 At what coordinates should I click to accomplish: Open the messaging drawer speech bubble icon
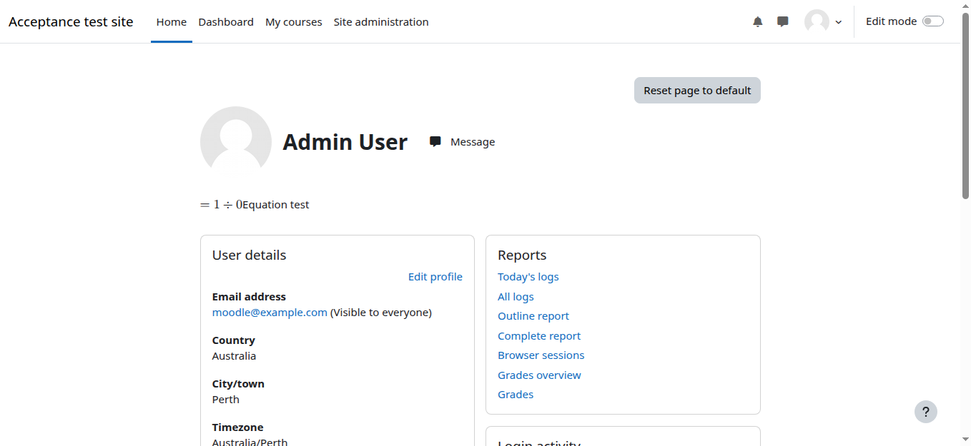coord(783,22)
